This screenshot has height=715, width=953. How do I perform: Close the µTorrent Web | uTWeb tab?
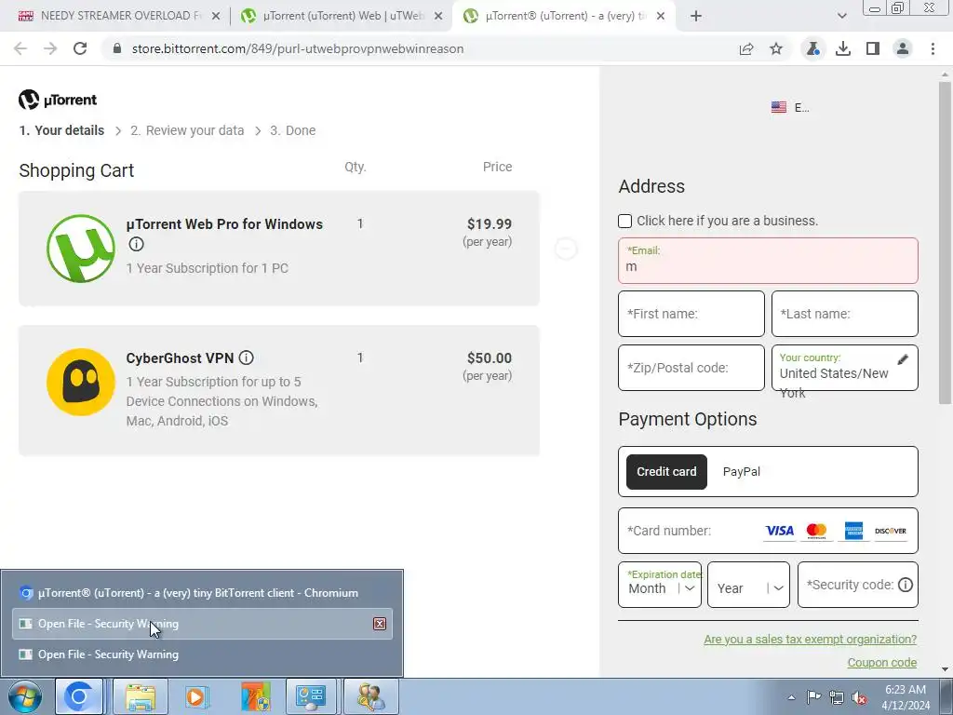point(438,16)
